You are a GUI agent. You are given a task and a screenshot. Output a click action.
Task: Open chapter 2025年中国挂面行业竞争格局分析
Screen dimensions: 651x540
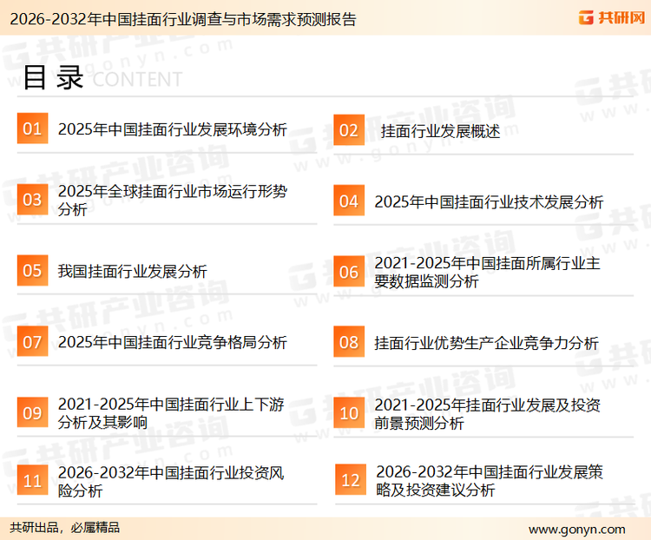[173, 342]
